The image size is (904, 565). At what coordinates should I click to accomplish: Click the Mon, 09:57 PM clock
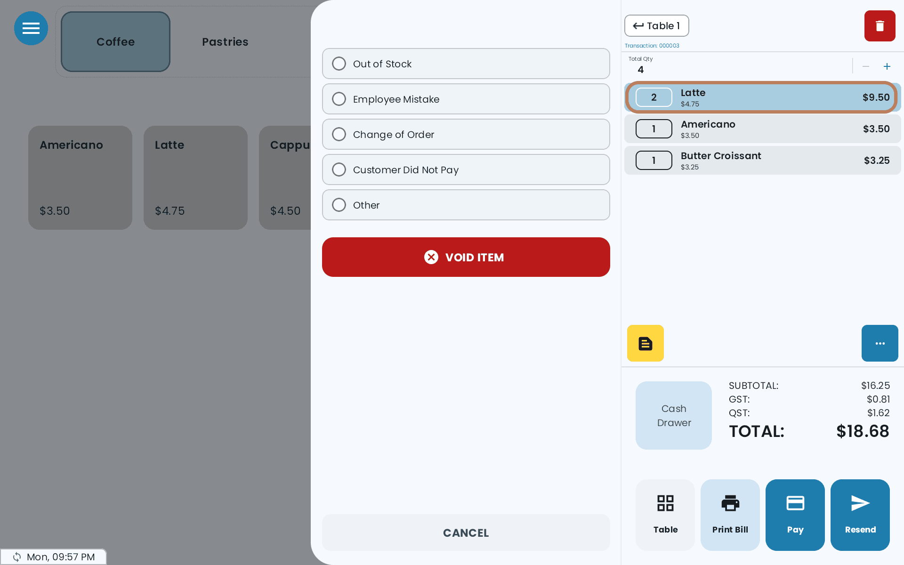click(61, 557)
